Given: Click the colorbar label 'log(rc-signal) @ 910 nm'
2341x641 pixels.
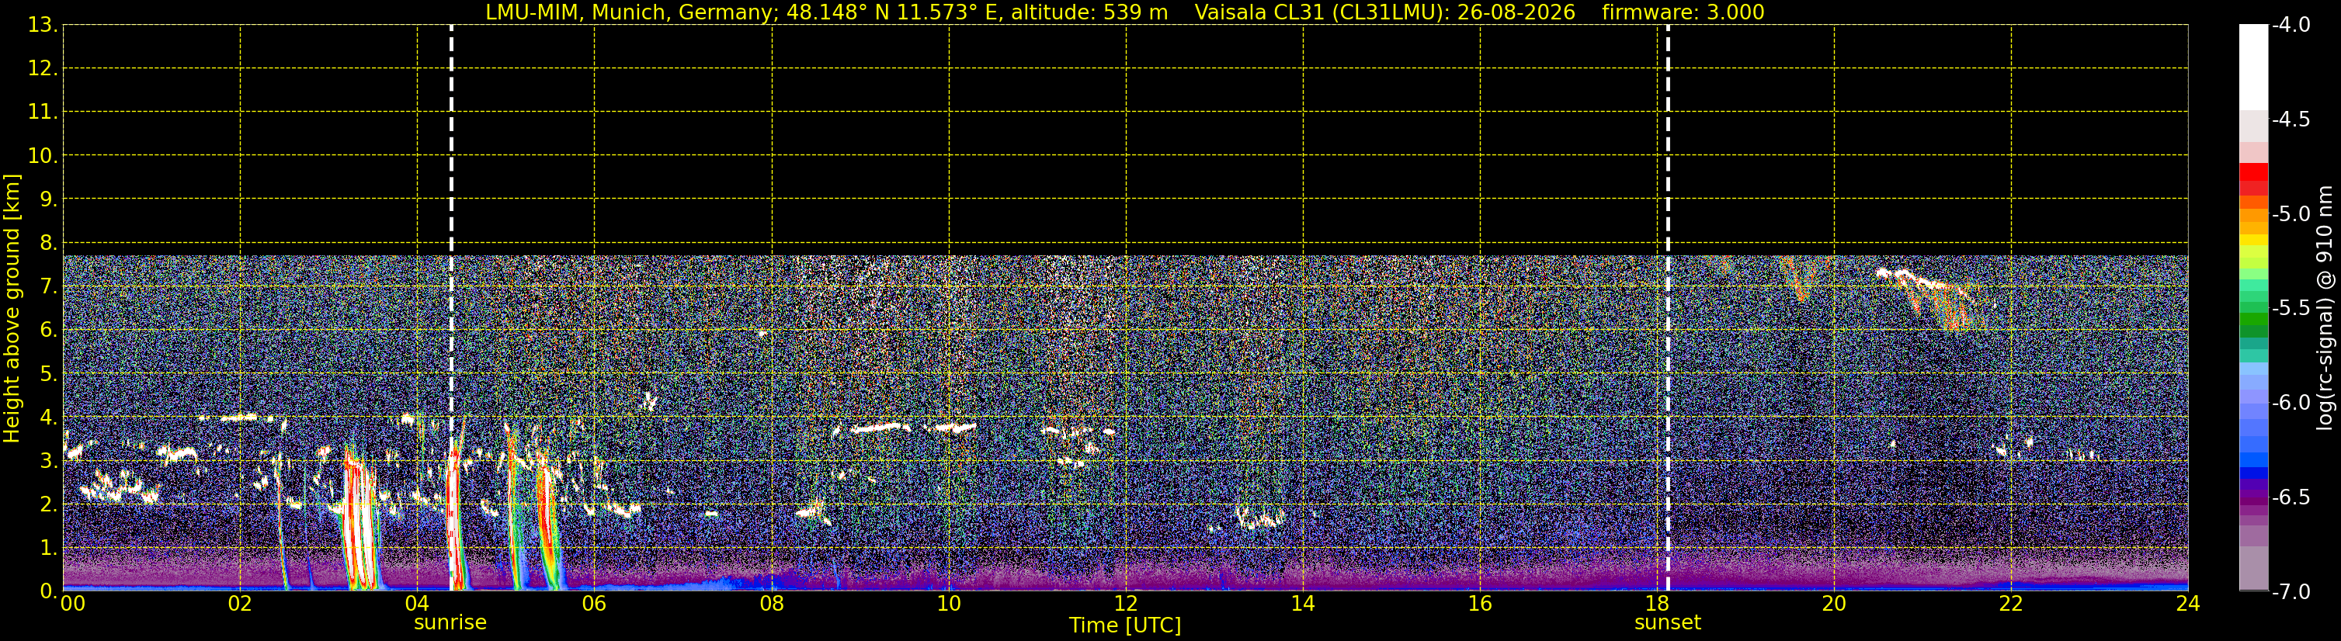Looking at the screenshot, I should pos(2325,308).
